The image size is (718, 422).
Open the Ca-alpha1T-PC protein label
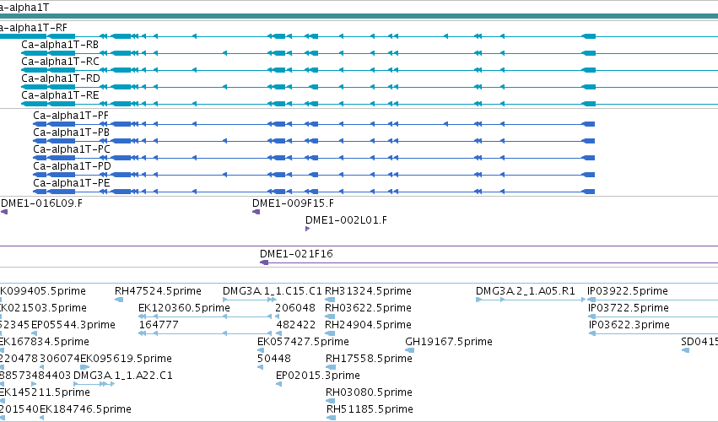(x=72, y=149)
